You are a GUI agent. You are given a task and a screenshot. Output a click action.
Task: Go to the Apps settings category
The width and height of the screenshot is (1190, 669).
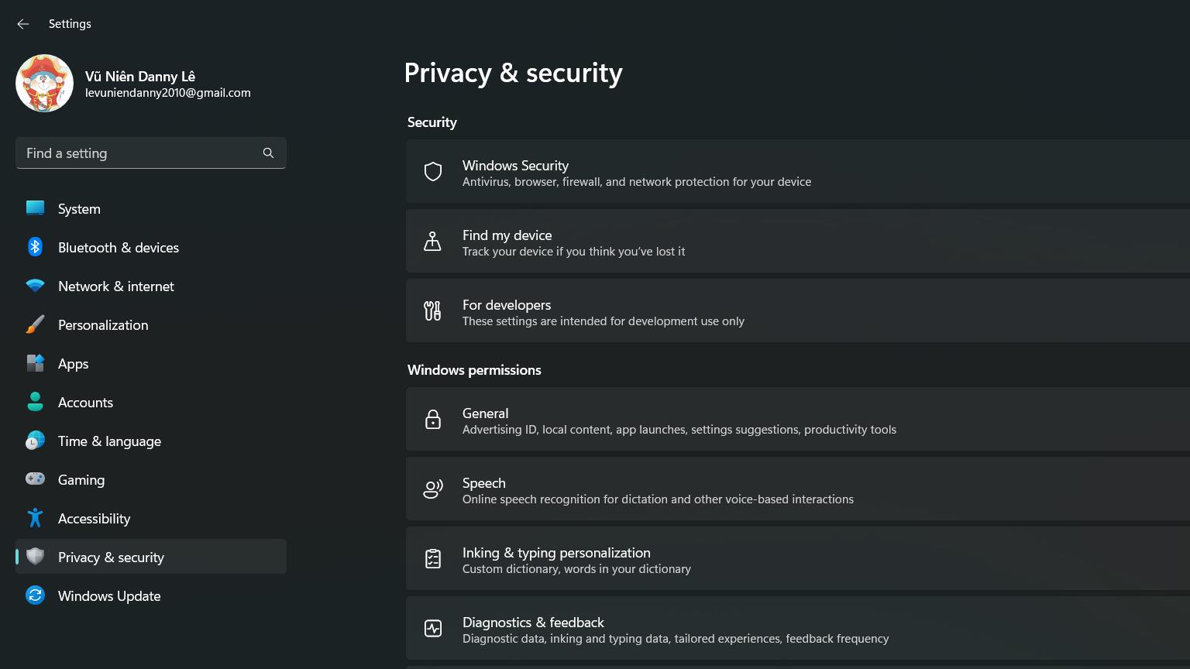click(x=74, y=364)
